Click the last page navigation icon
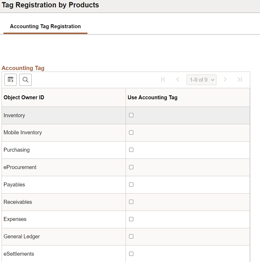The image size is (260, 262). 239,80
